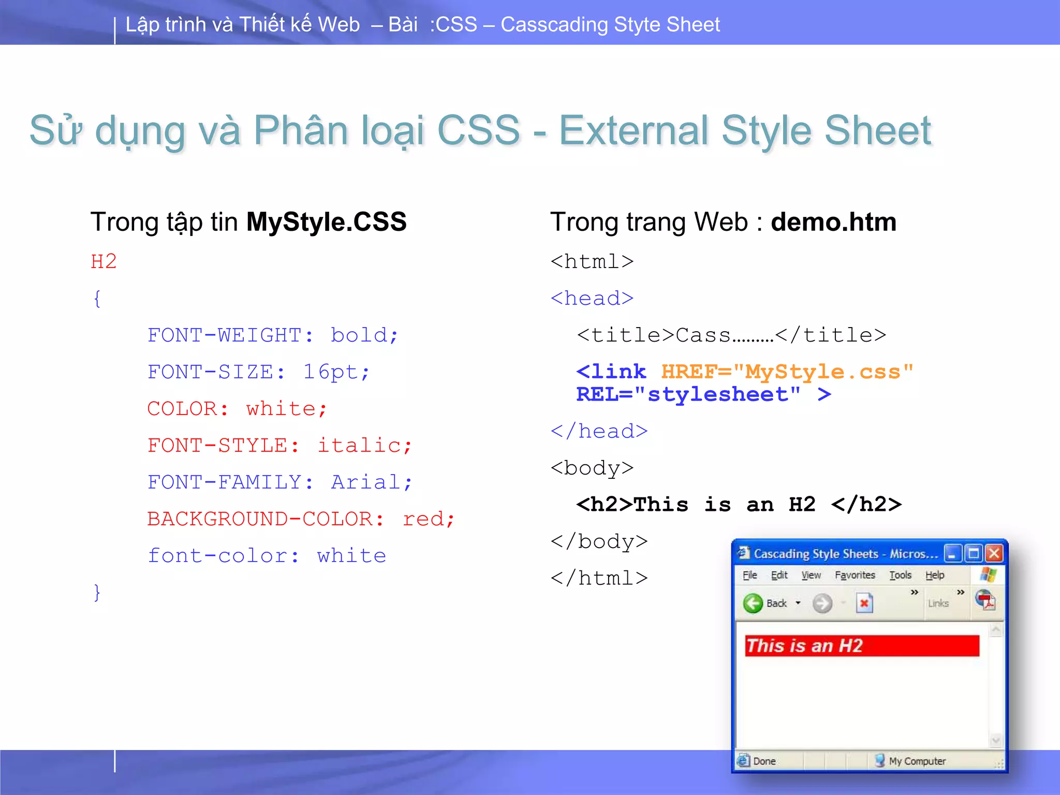
Task: Click the Back button label
Action: click(776, 603)
